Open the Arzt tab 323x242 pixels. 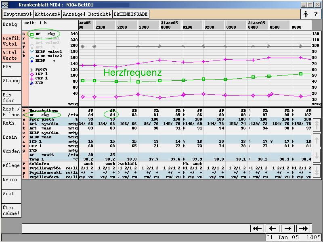tap(11, 196)
